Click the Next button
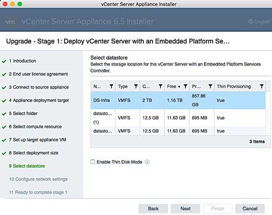The height and width of the screenshot is (215, 272). click(185, 208)
